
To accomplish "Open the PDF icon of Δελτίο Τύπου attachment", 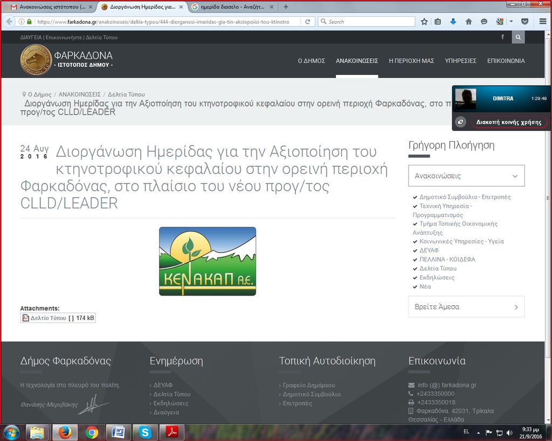I will pyautogui.click(x=26, y=318).
